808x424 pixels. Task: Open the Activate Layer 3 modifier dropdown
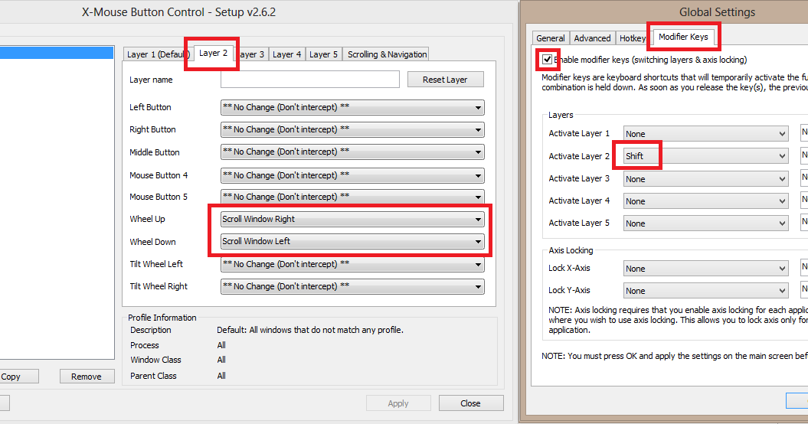pos(705,179)
